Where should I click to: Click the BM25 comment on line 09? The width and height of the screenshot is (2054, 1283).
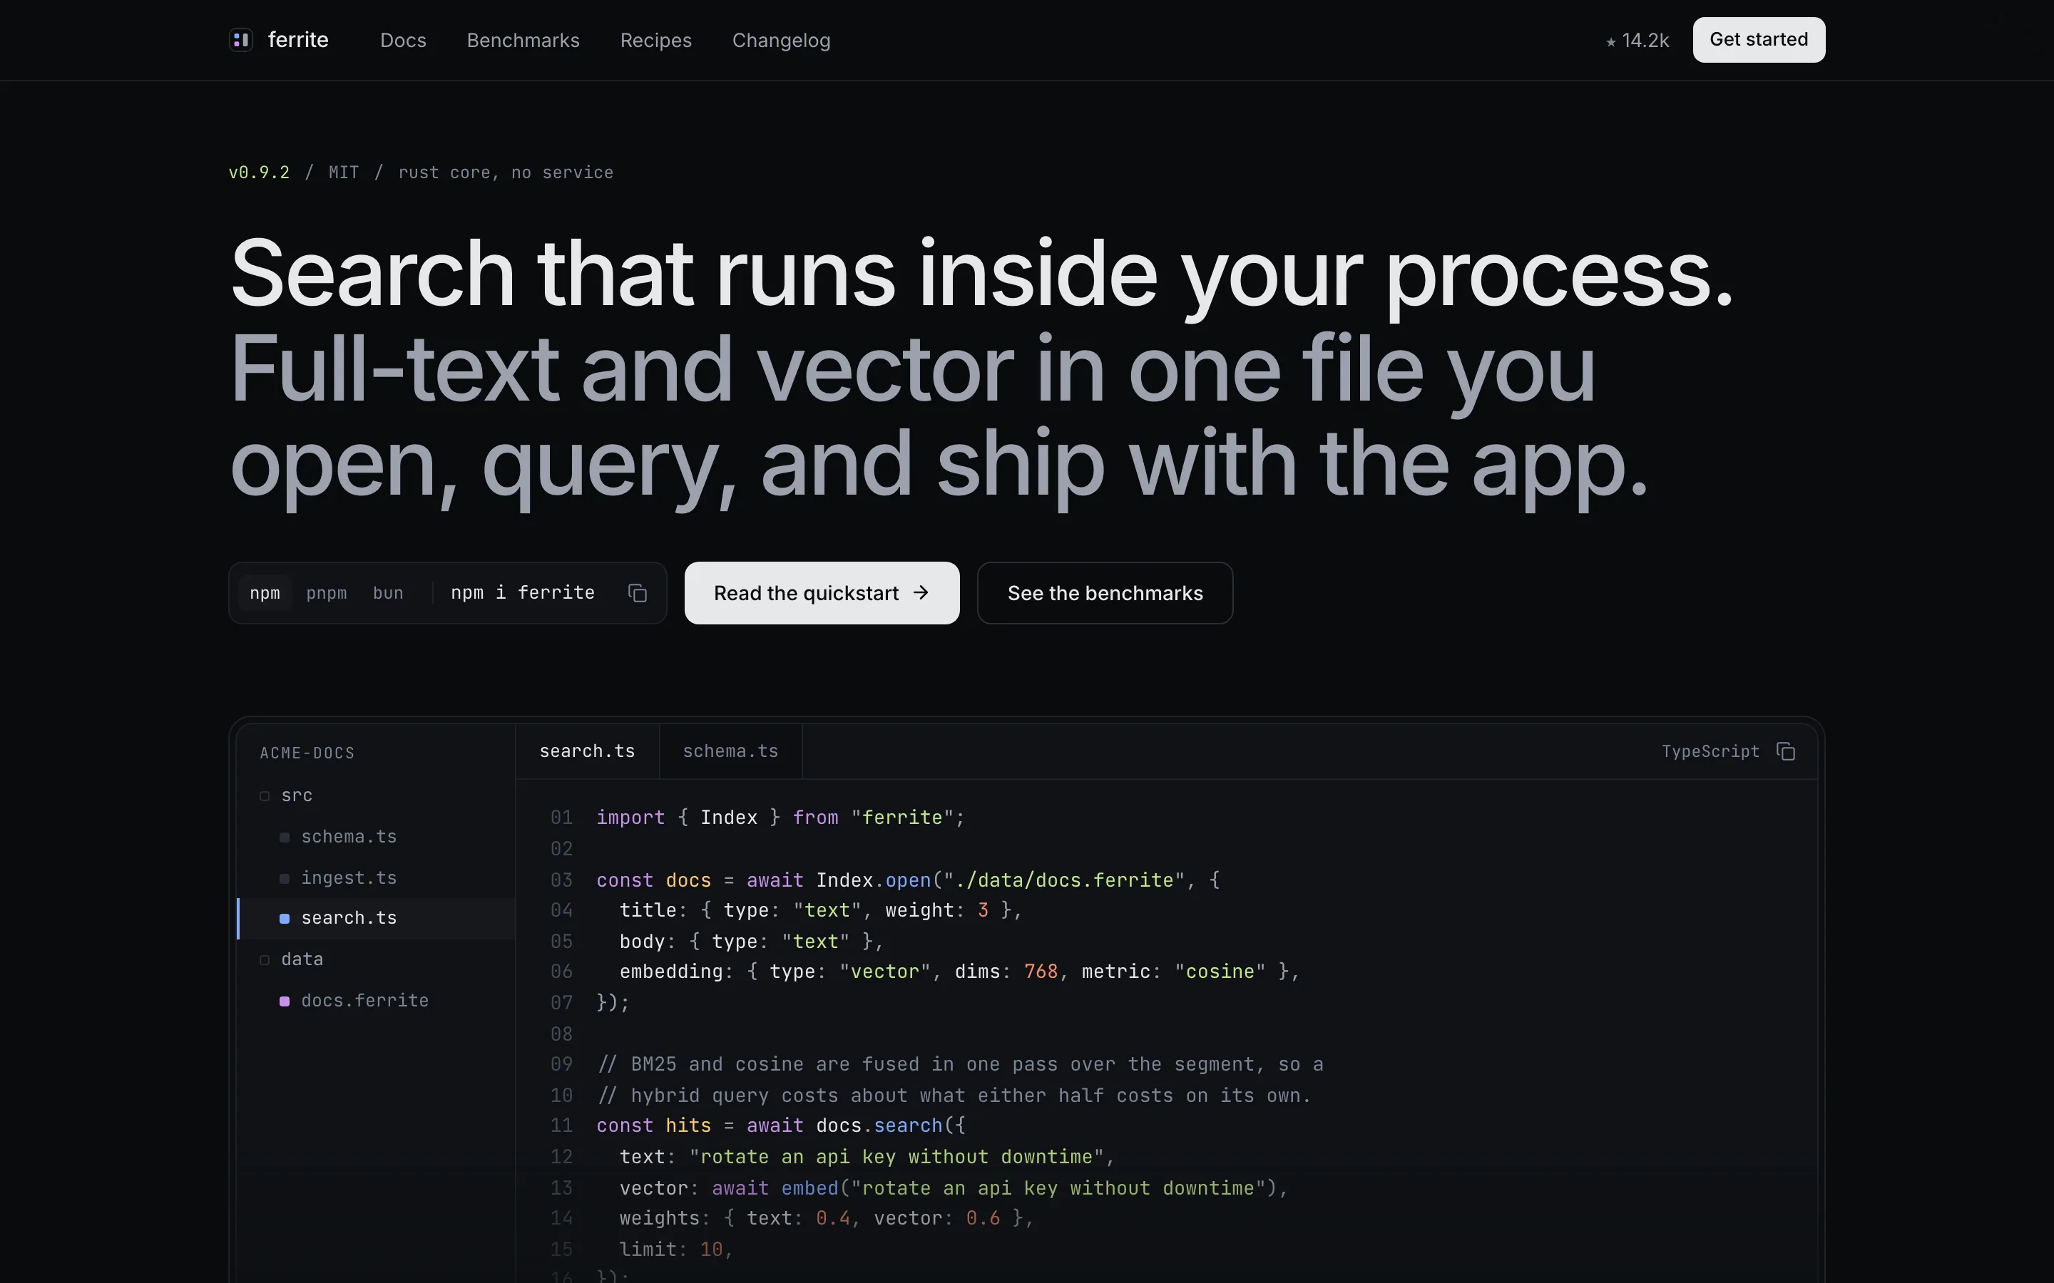960,1064
